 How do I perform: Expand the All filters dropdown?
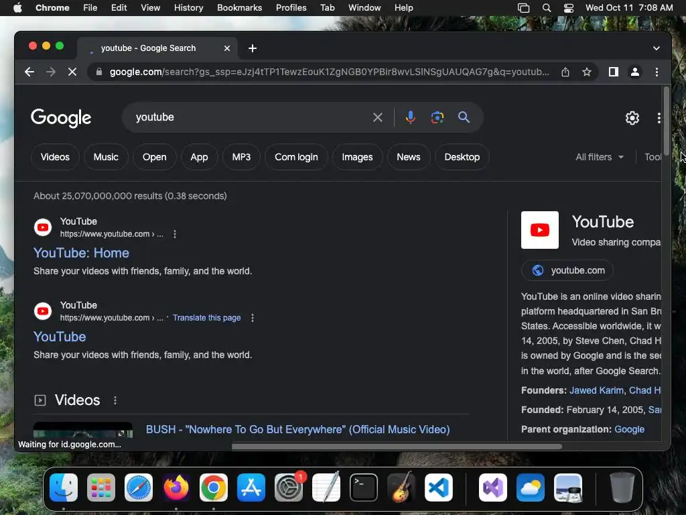[x=600, y=157]
